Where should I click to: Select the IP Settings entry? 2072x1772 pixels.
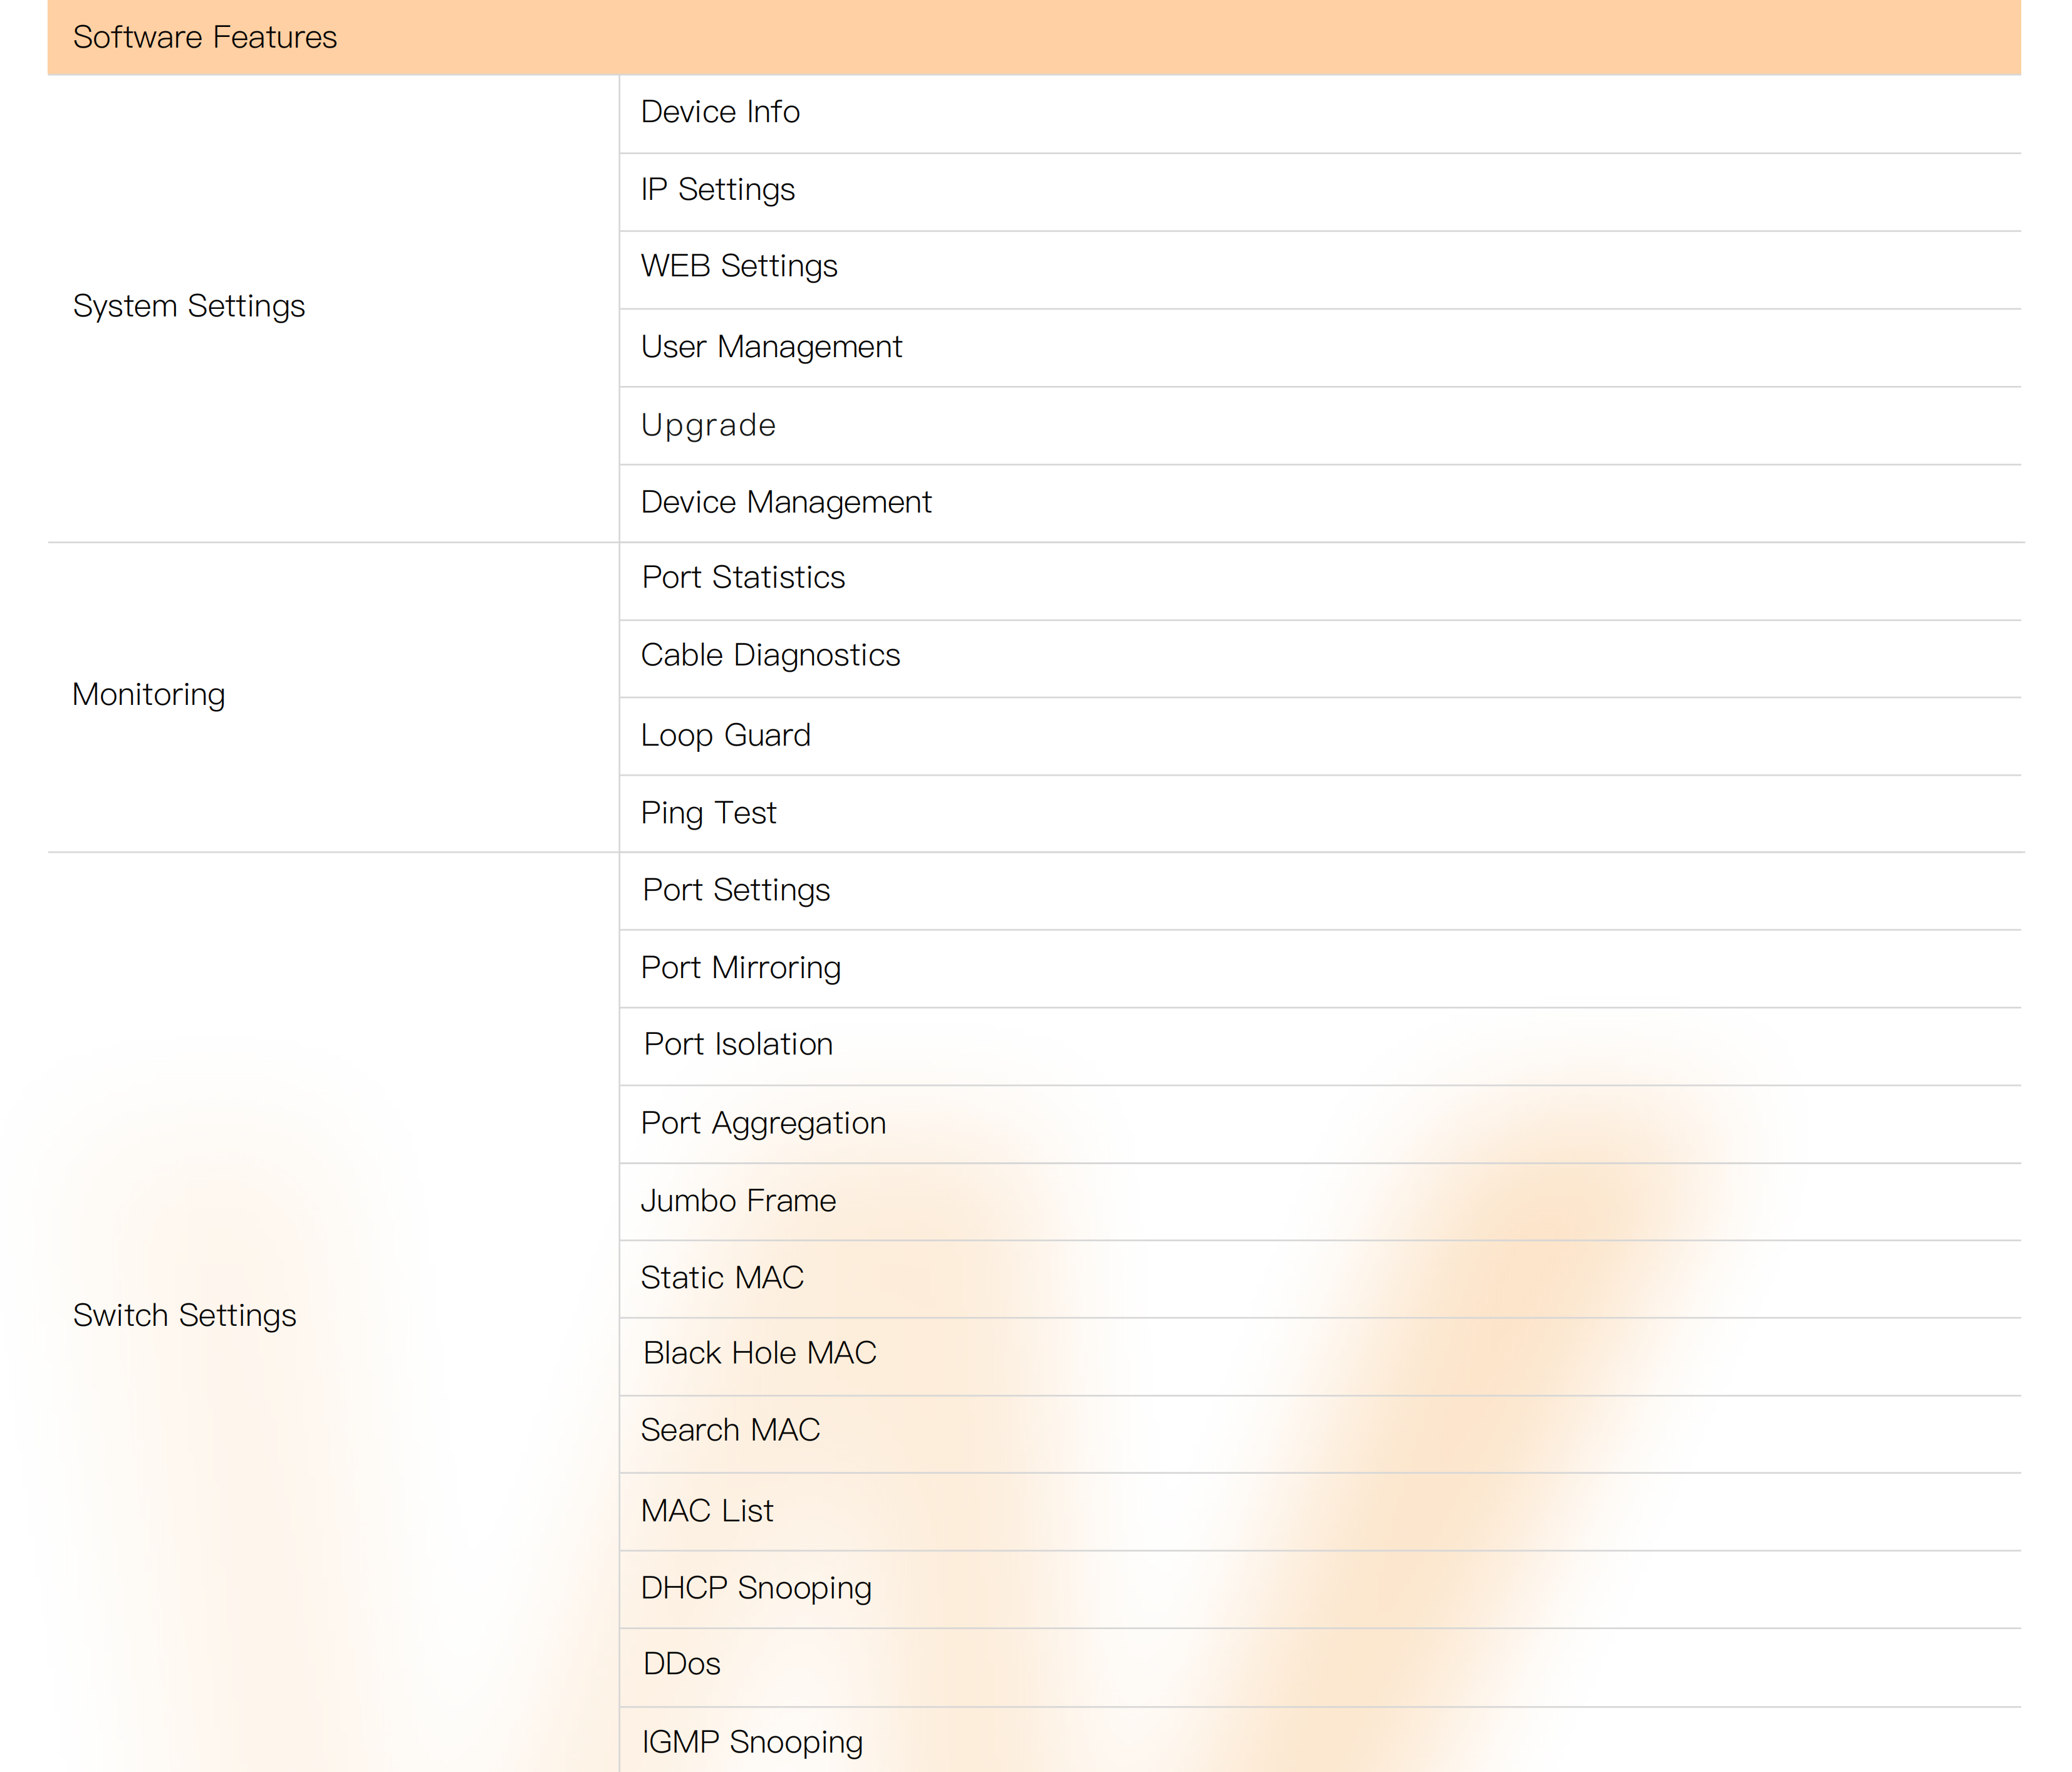pyautogui.click(x=717, y=189)
